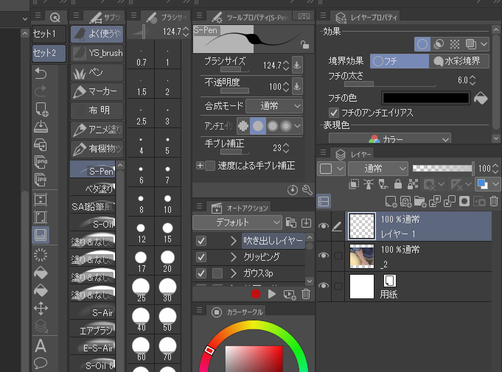The width and height of the screenshot is (502, 372).
Task: Expand the クリッピング auto action
Action: point(233,257)
